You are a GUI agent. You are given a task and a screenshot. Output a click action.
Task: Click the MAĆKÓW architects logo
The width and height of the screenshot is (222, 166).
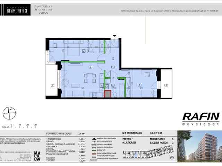(x=37, y=156)
